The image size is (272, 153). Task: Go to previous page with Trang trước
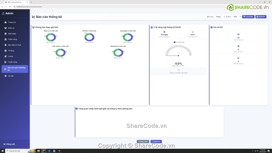coord(143,142)
